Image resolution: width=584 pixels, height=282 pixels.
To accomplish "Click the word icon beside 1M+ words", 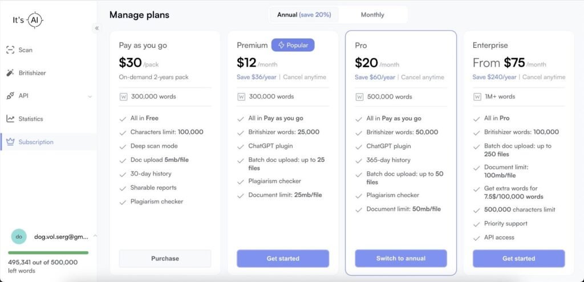I will (477, 97).
